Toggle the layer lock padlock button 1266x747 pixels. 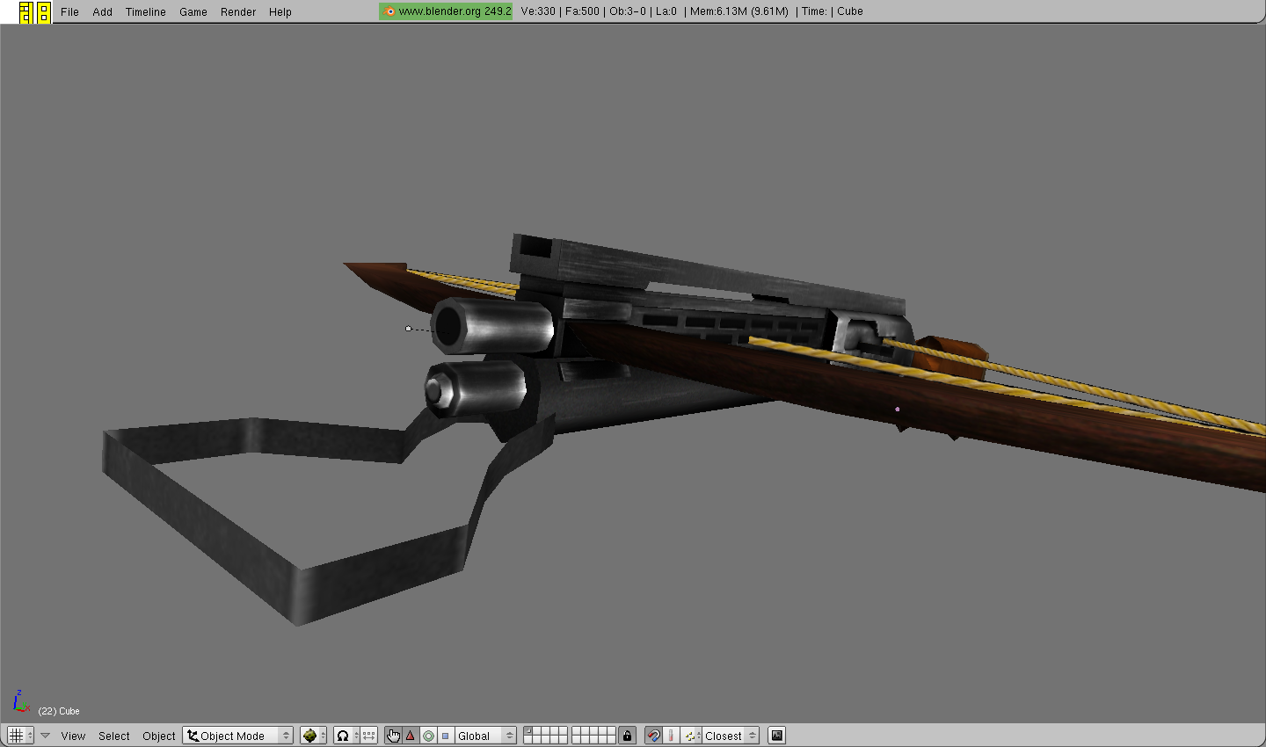pyautogui.click(x=627, y=736)
